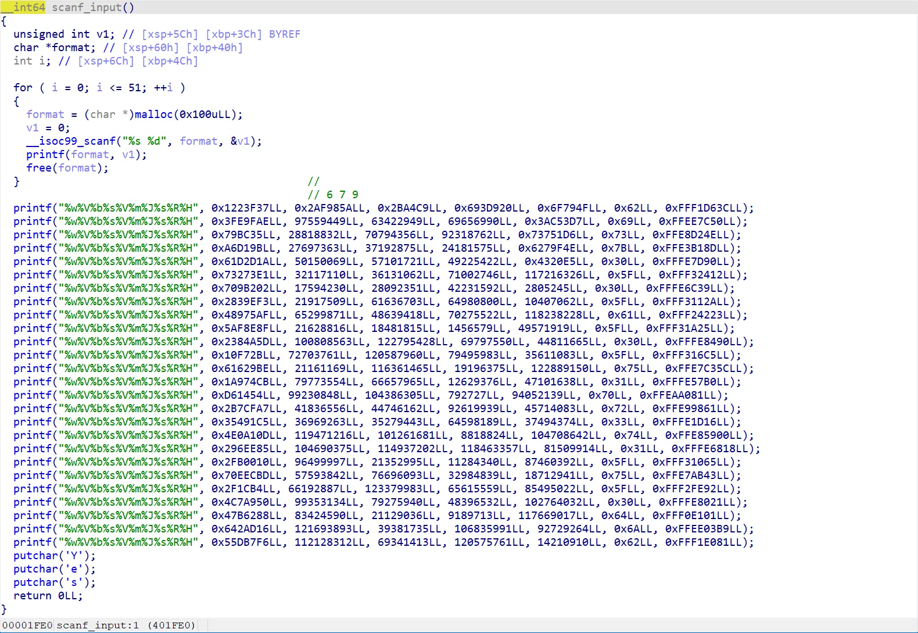Screen dimensions: 918x633
Task: Select the "%s %d" format string
Action: 144,141
